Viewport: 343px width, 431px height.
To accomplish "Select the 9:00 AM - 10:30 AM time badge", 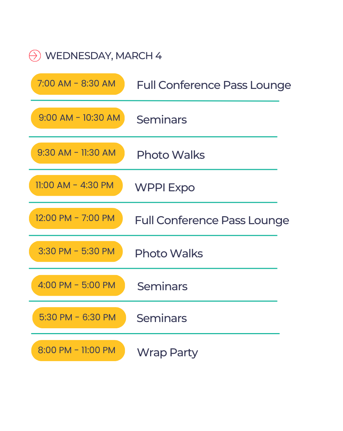I will point(78,118).
